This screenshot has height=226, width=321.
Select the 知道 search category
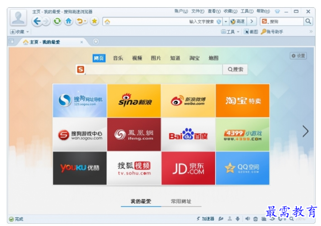[175, 58]
